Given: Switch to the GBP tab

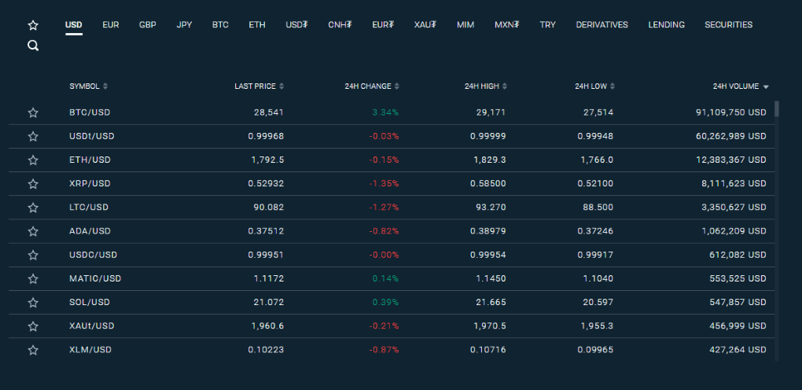Looking at the screenshot, I should click(148, 24).
